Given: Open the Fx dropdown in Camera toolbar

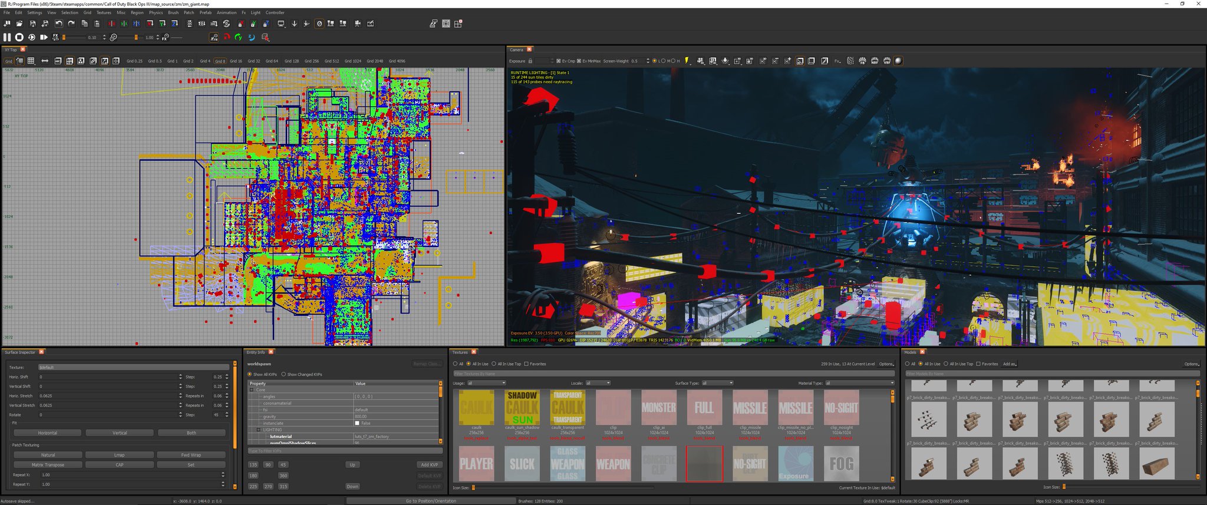Looking at the screenshot, I should [837, 61].
